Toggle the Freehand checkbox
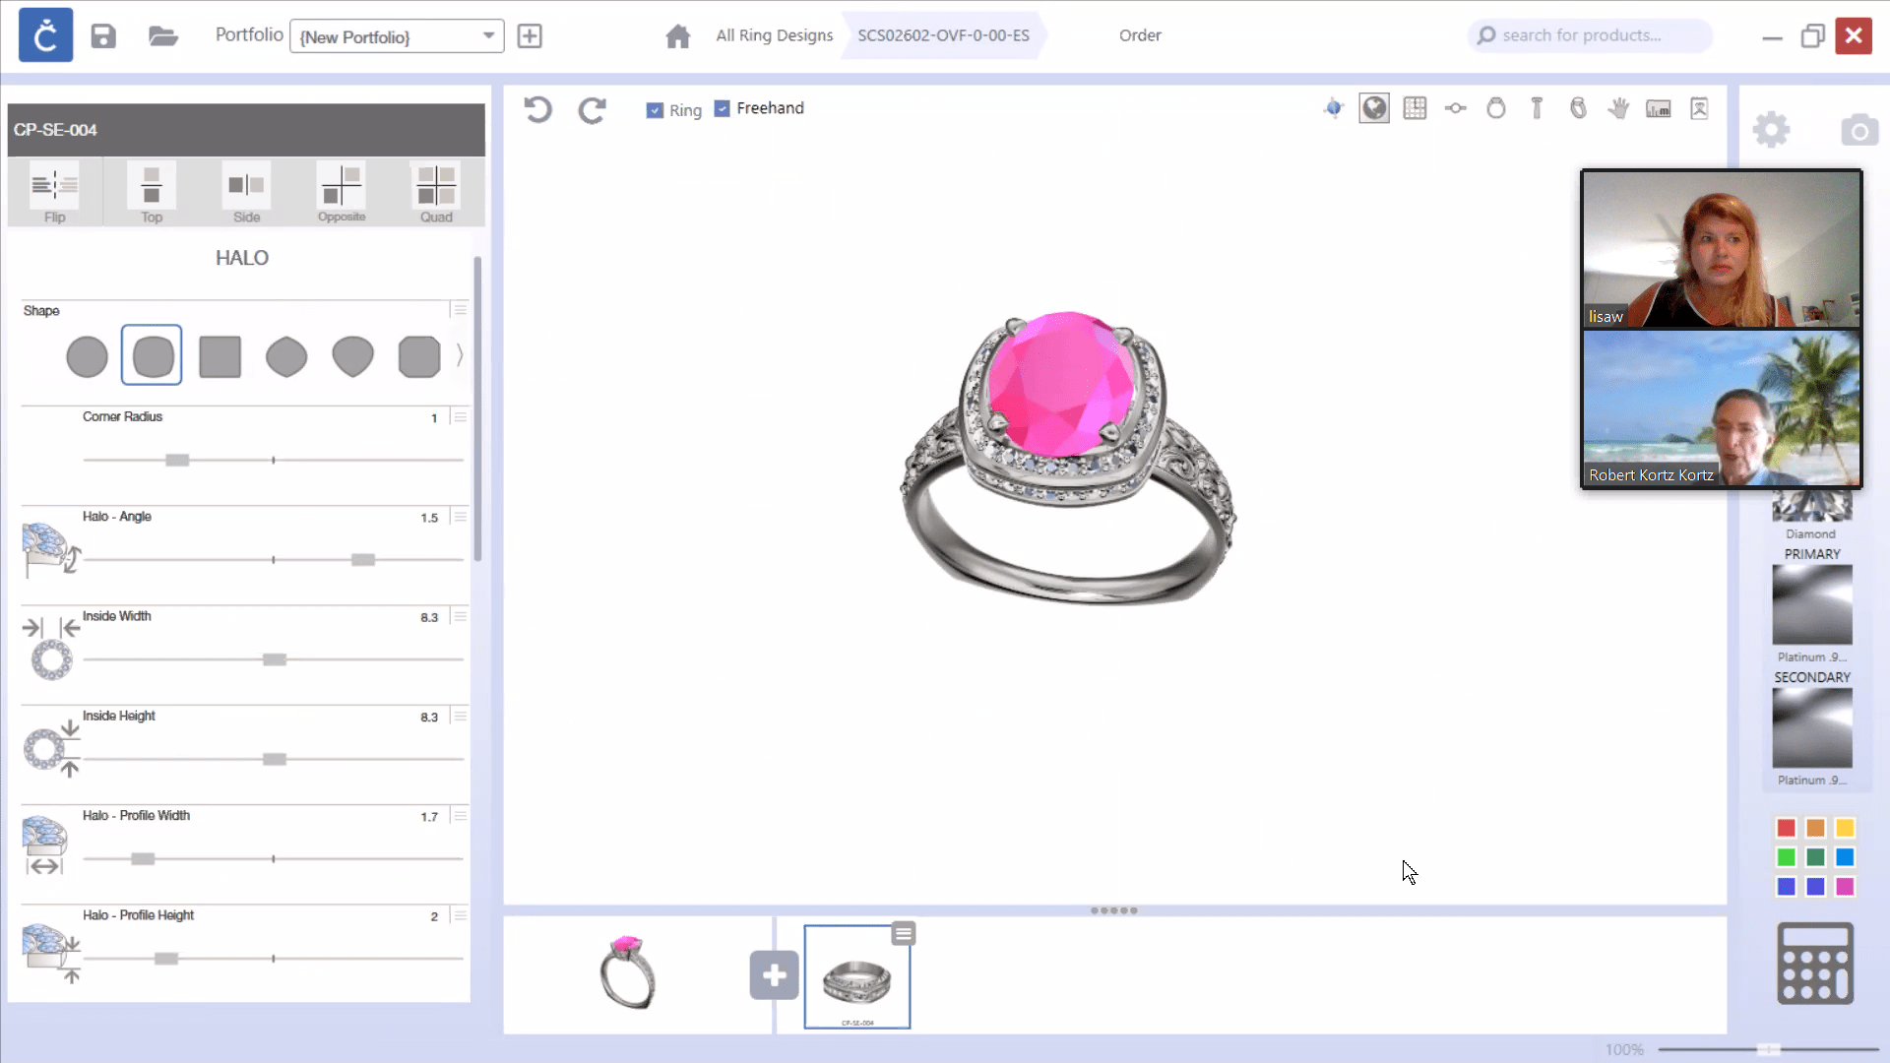The width and height of the screenshot is (1890, 1063). pyautogui.click(x=723, y=108)
